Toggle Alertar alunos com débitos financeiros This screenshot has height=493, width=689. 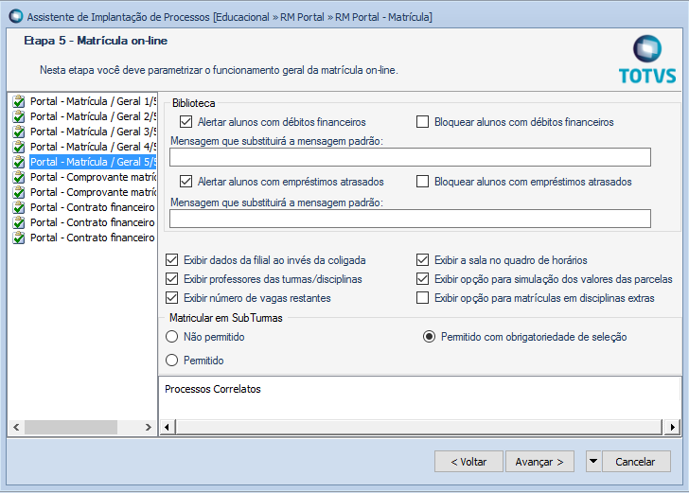(185, 122)
